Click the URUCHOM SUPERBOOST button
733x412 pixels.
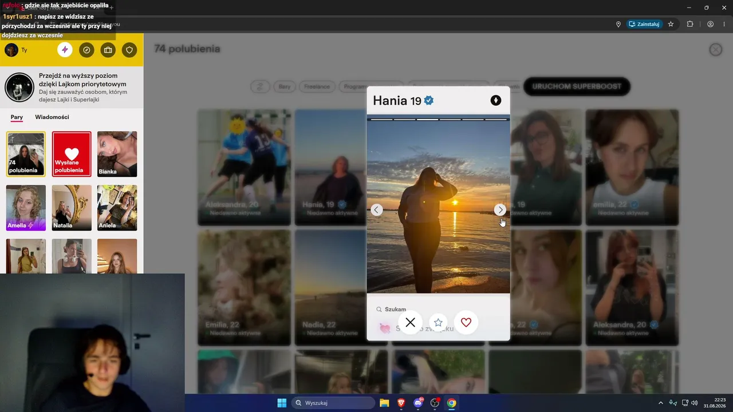(577, 86)
